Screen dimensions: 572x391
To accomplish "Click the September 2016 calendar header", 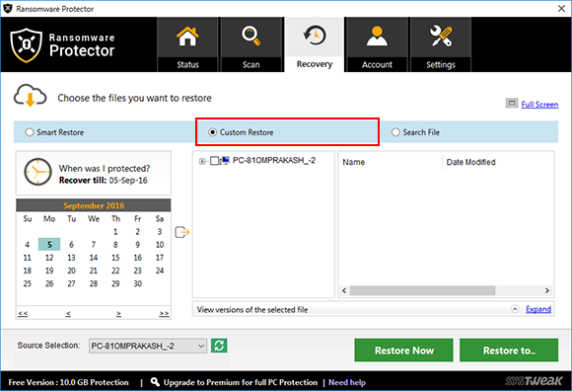I will [94, 205].
